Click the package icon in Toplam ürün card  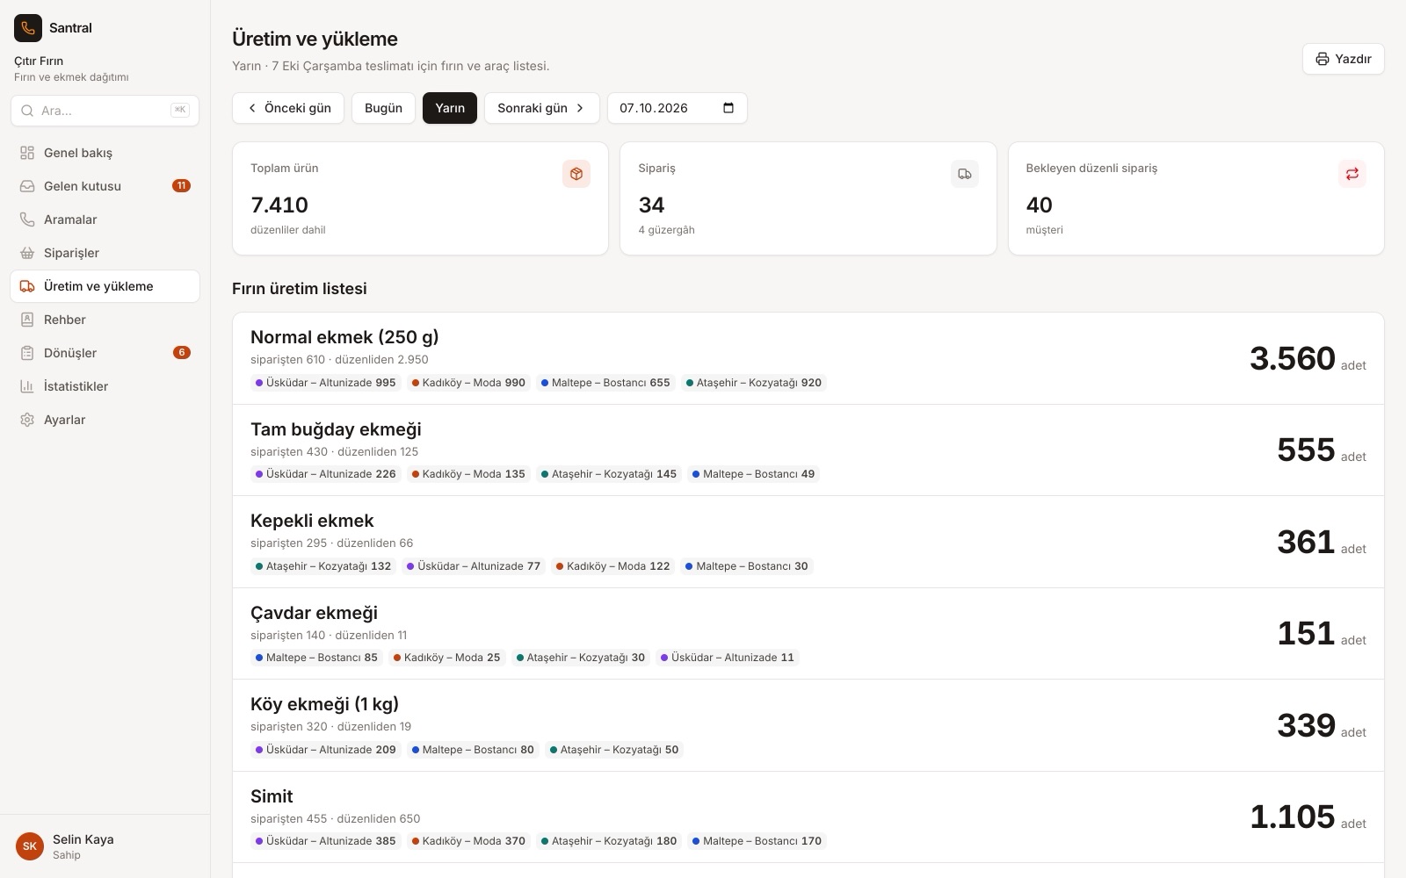tap(576, 174)
